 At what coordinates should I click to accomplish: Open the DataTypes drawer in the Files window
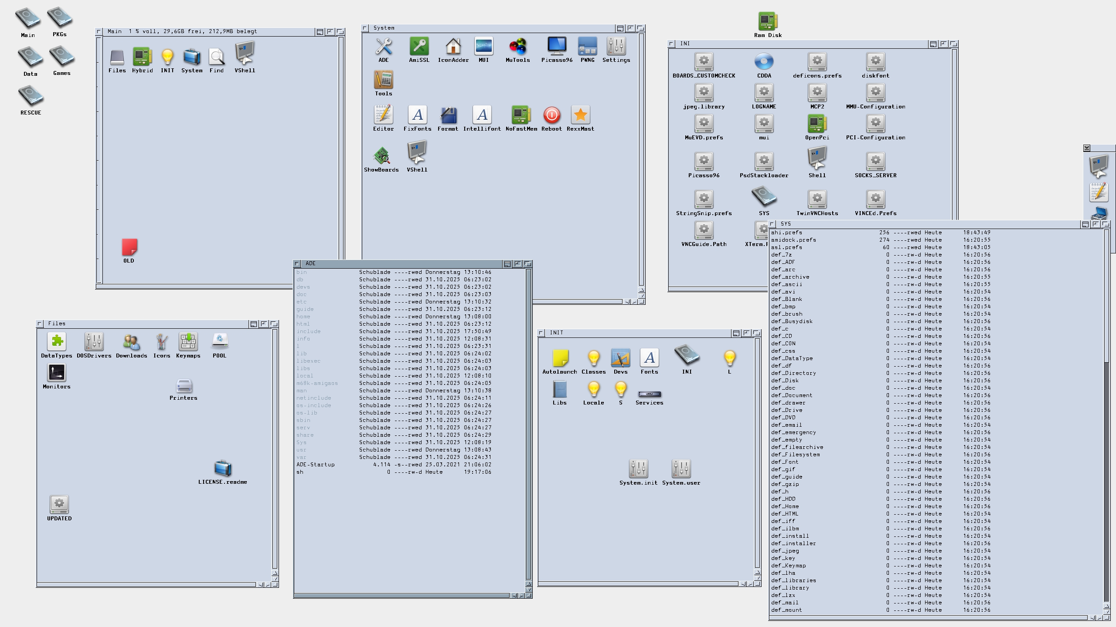coord(57,342)
